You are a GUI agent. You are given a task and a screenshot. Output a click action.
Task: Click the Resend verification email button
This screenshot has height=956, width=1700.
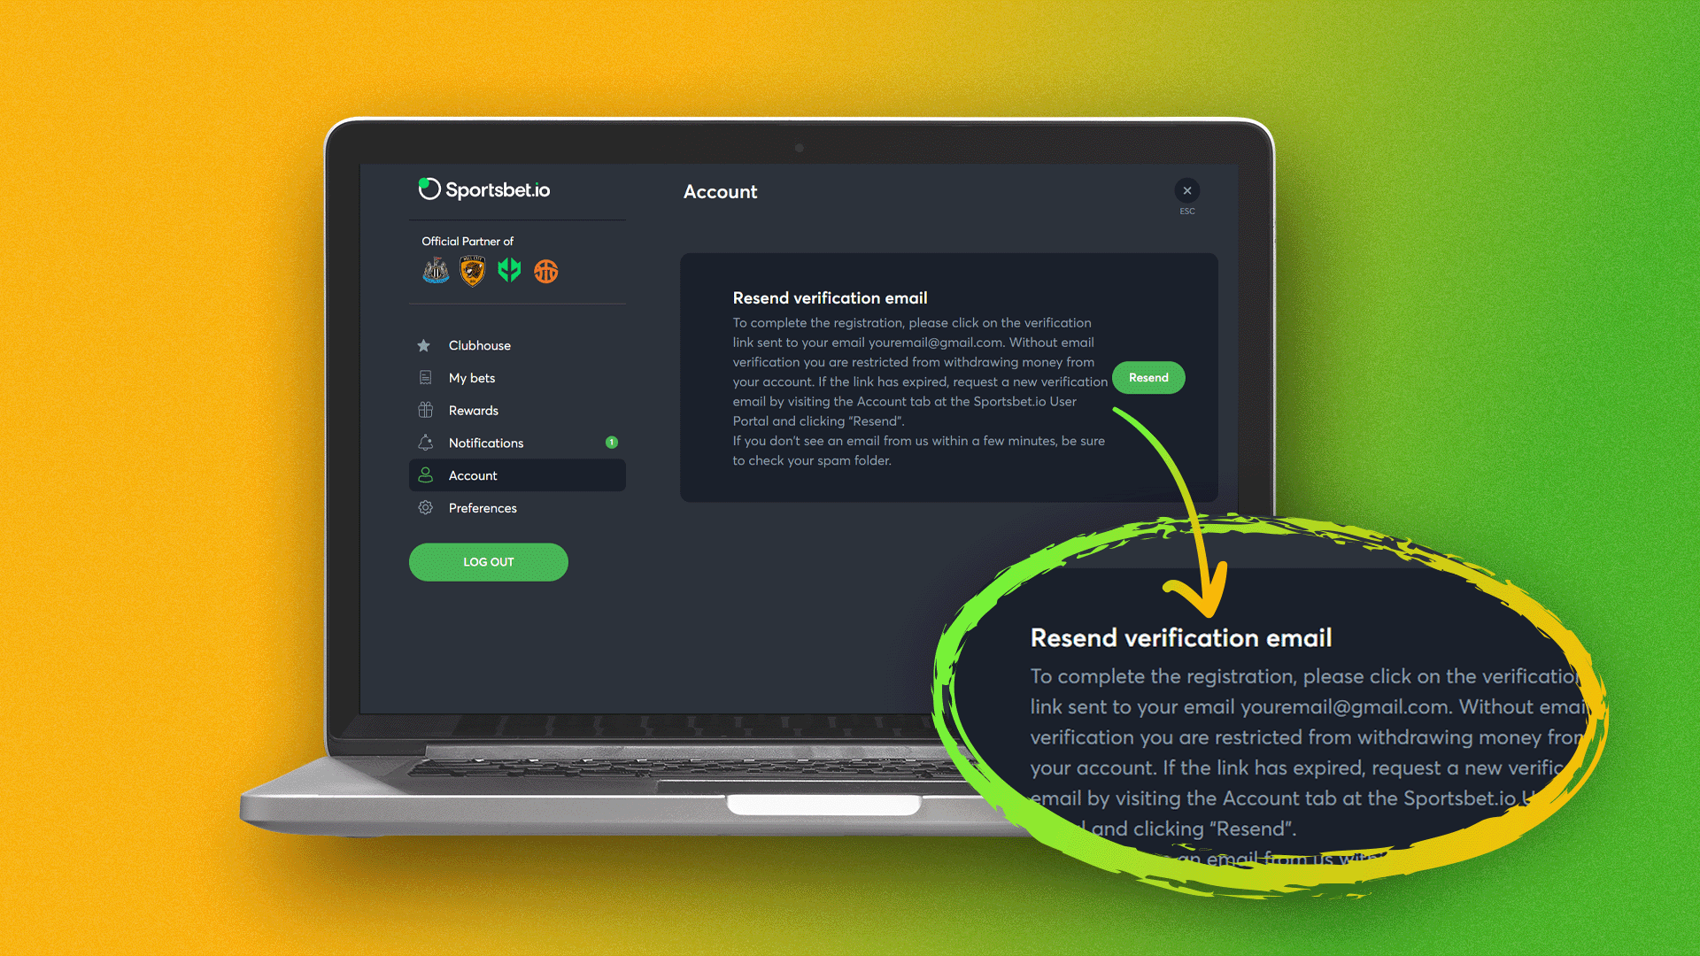(x=1149, y=377)
